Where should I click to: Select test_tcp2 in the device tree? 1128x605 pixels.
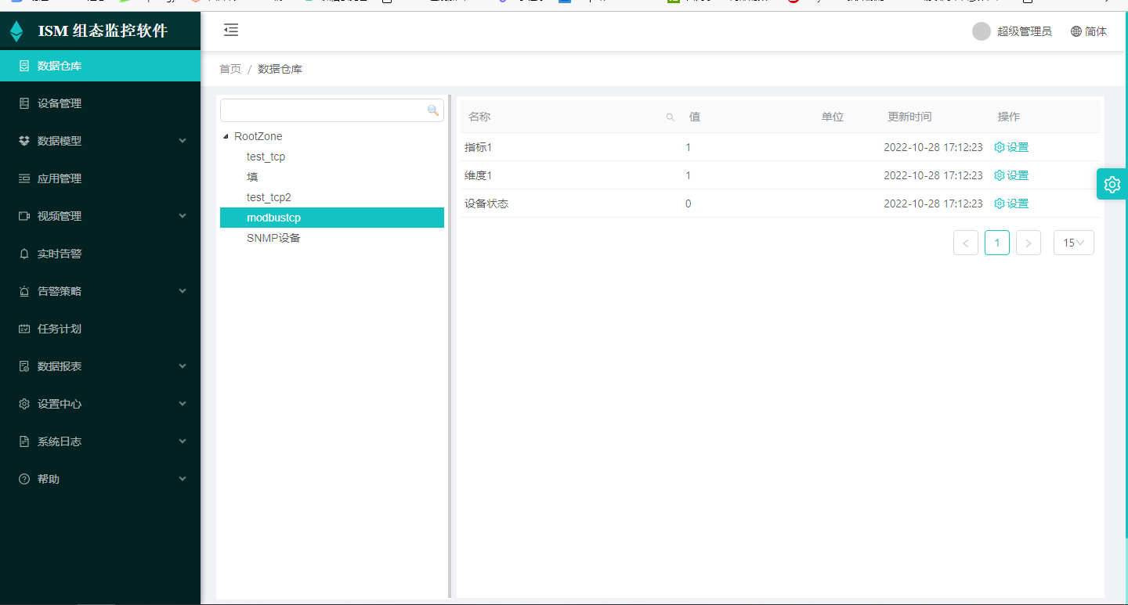point(269,197)
